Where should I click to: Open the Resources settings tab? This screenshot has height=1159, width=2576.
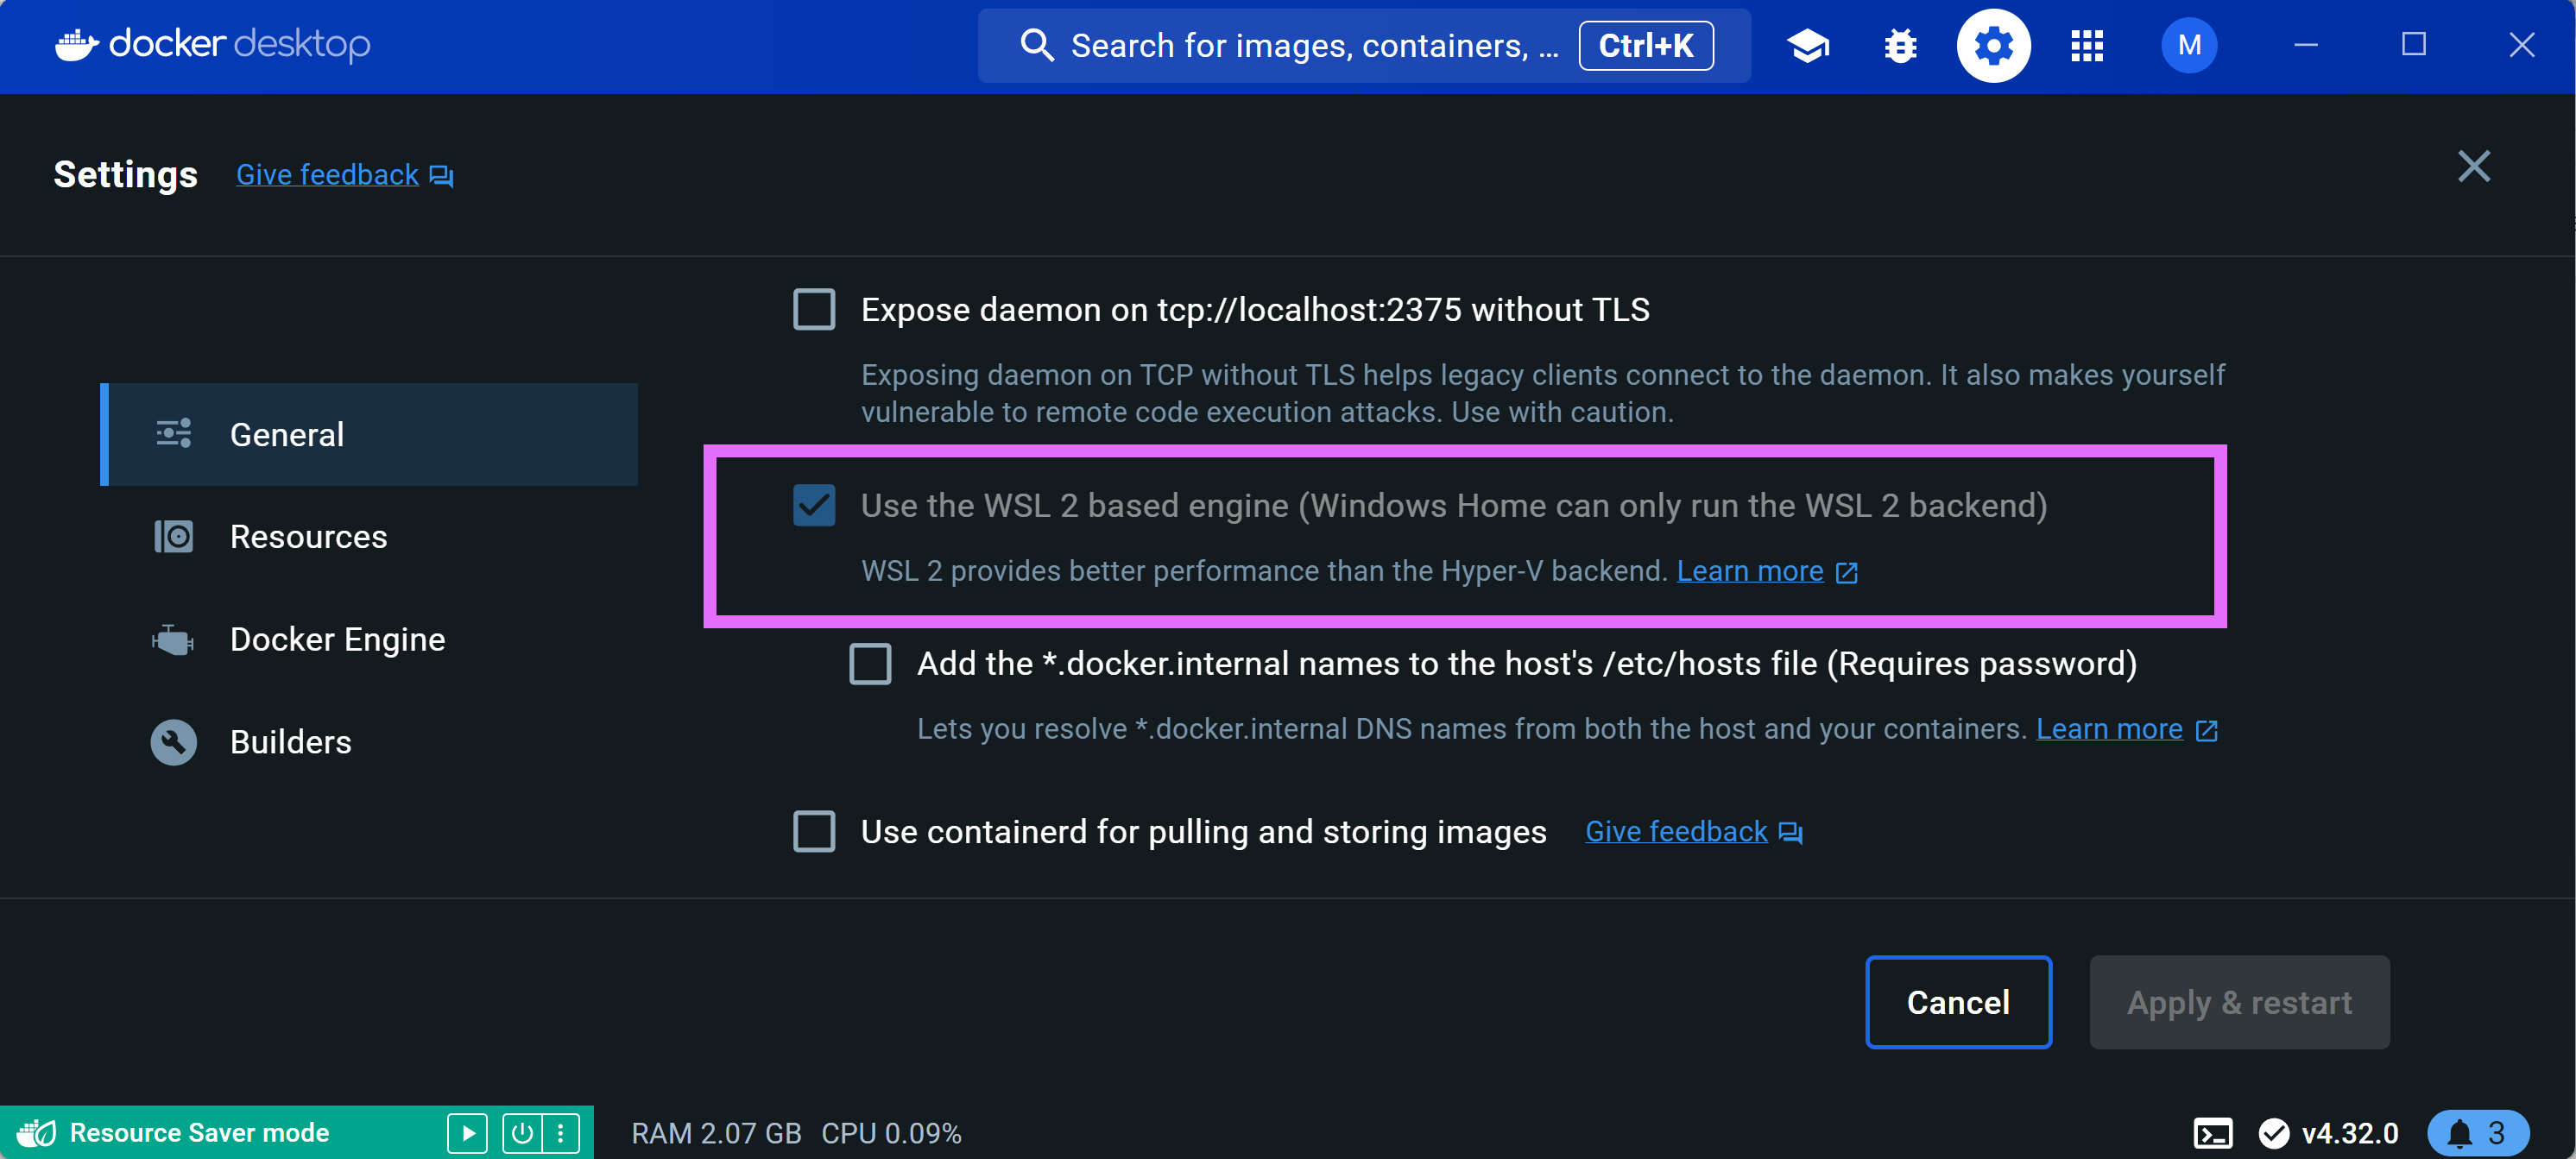369,537
